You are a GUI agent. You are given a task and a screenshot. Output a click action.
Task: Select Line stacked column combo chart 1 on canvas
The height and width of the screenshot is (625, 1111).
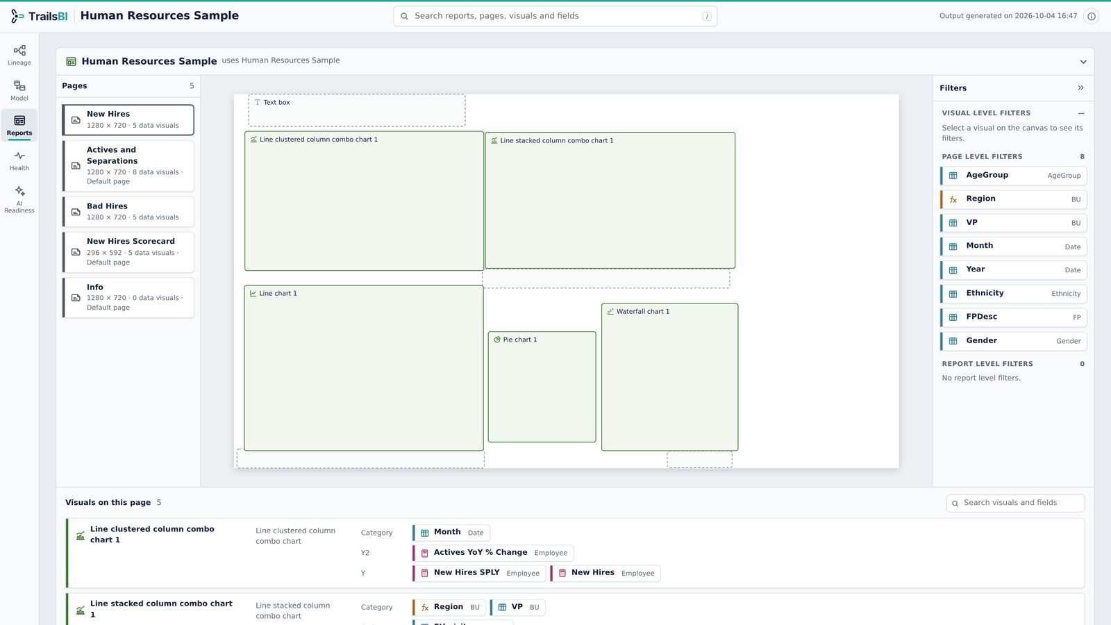[x=610, y=201]
